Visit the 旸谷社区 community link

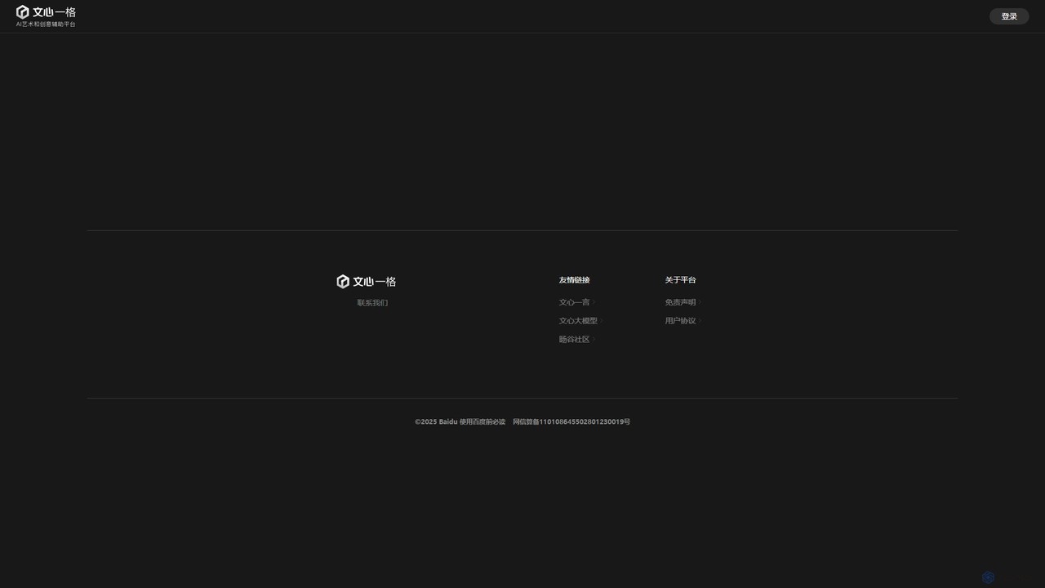click(x=576, y=340)
